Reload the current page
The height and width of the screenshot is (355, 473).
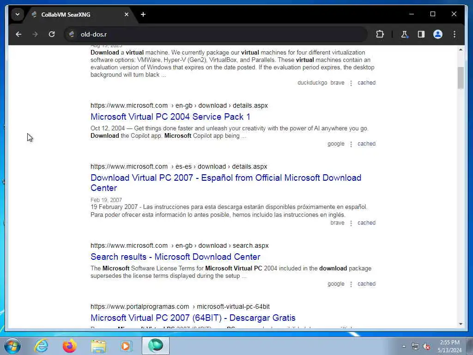52,34
